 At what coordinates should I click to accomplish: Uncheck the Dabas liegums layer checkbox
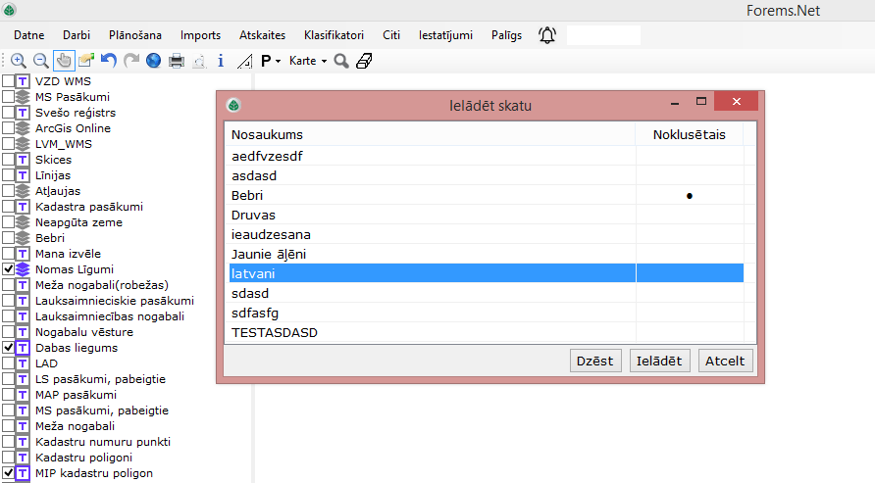9,348
